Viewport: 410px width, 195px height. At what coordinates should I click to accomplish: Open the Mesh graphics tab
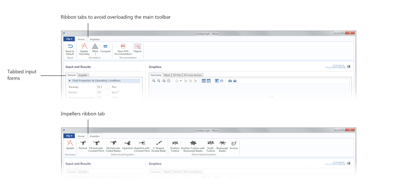click(x=167, y=75)
